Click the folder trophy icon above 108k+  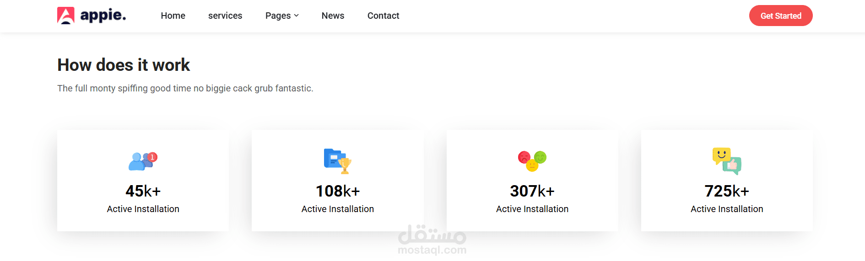click(x=338, y=161)
